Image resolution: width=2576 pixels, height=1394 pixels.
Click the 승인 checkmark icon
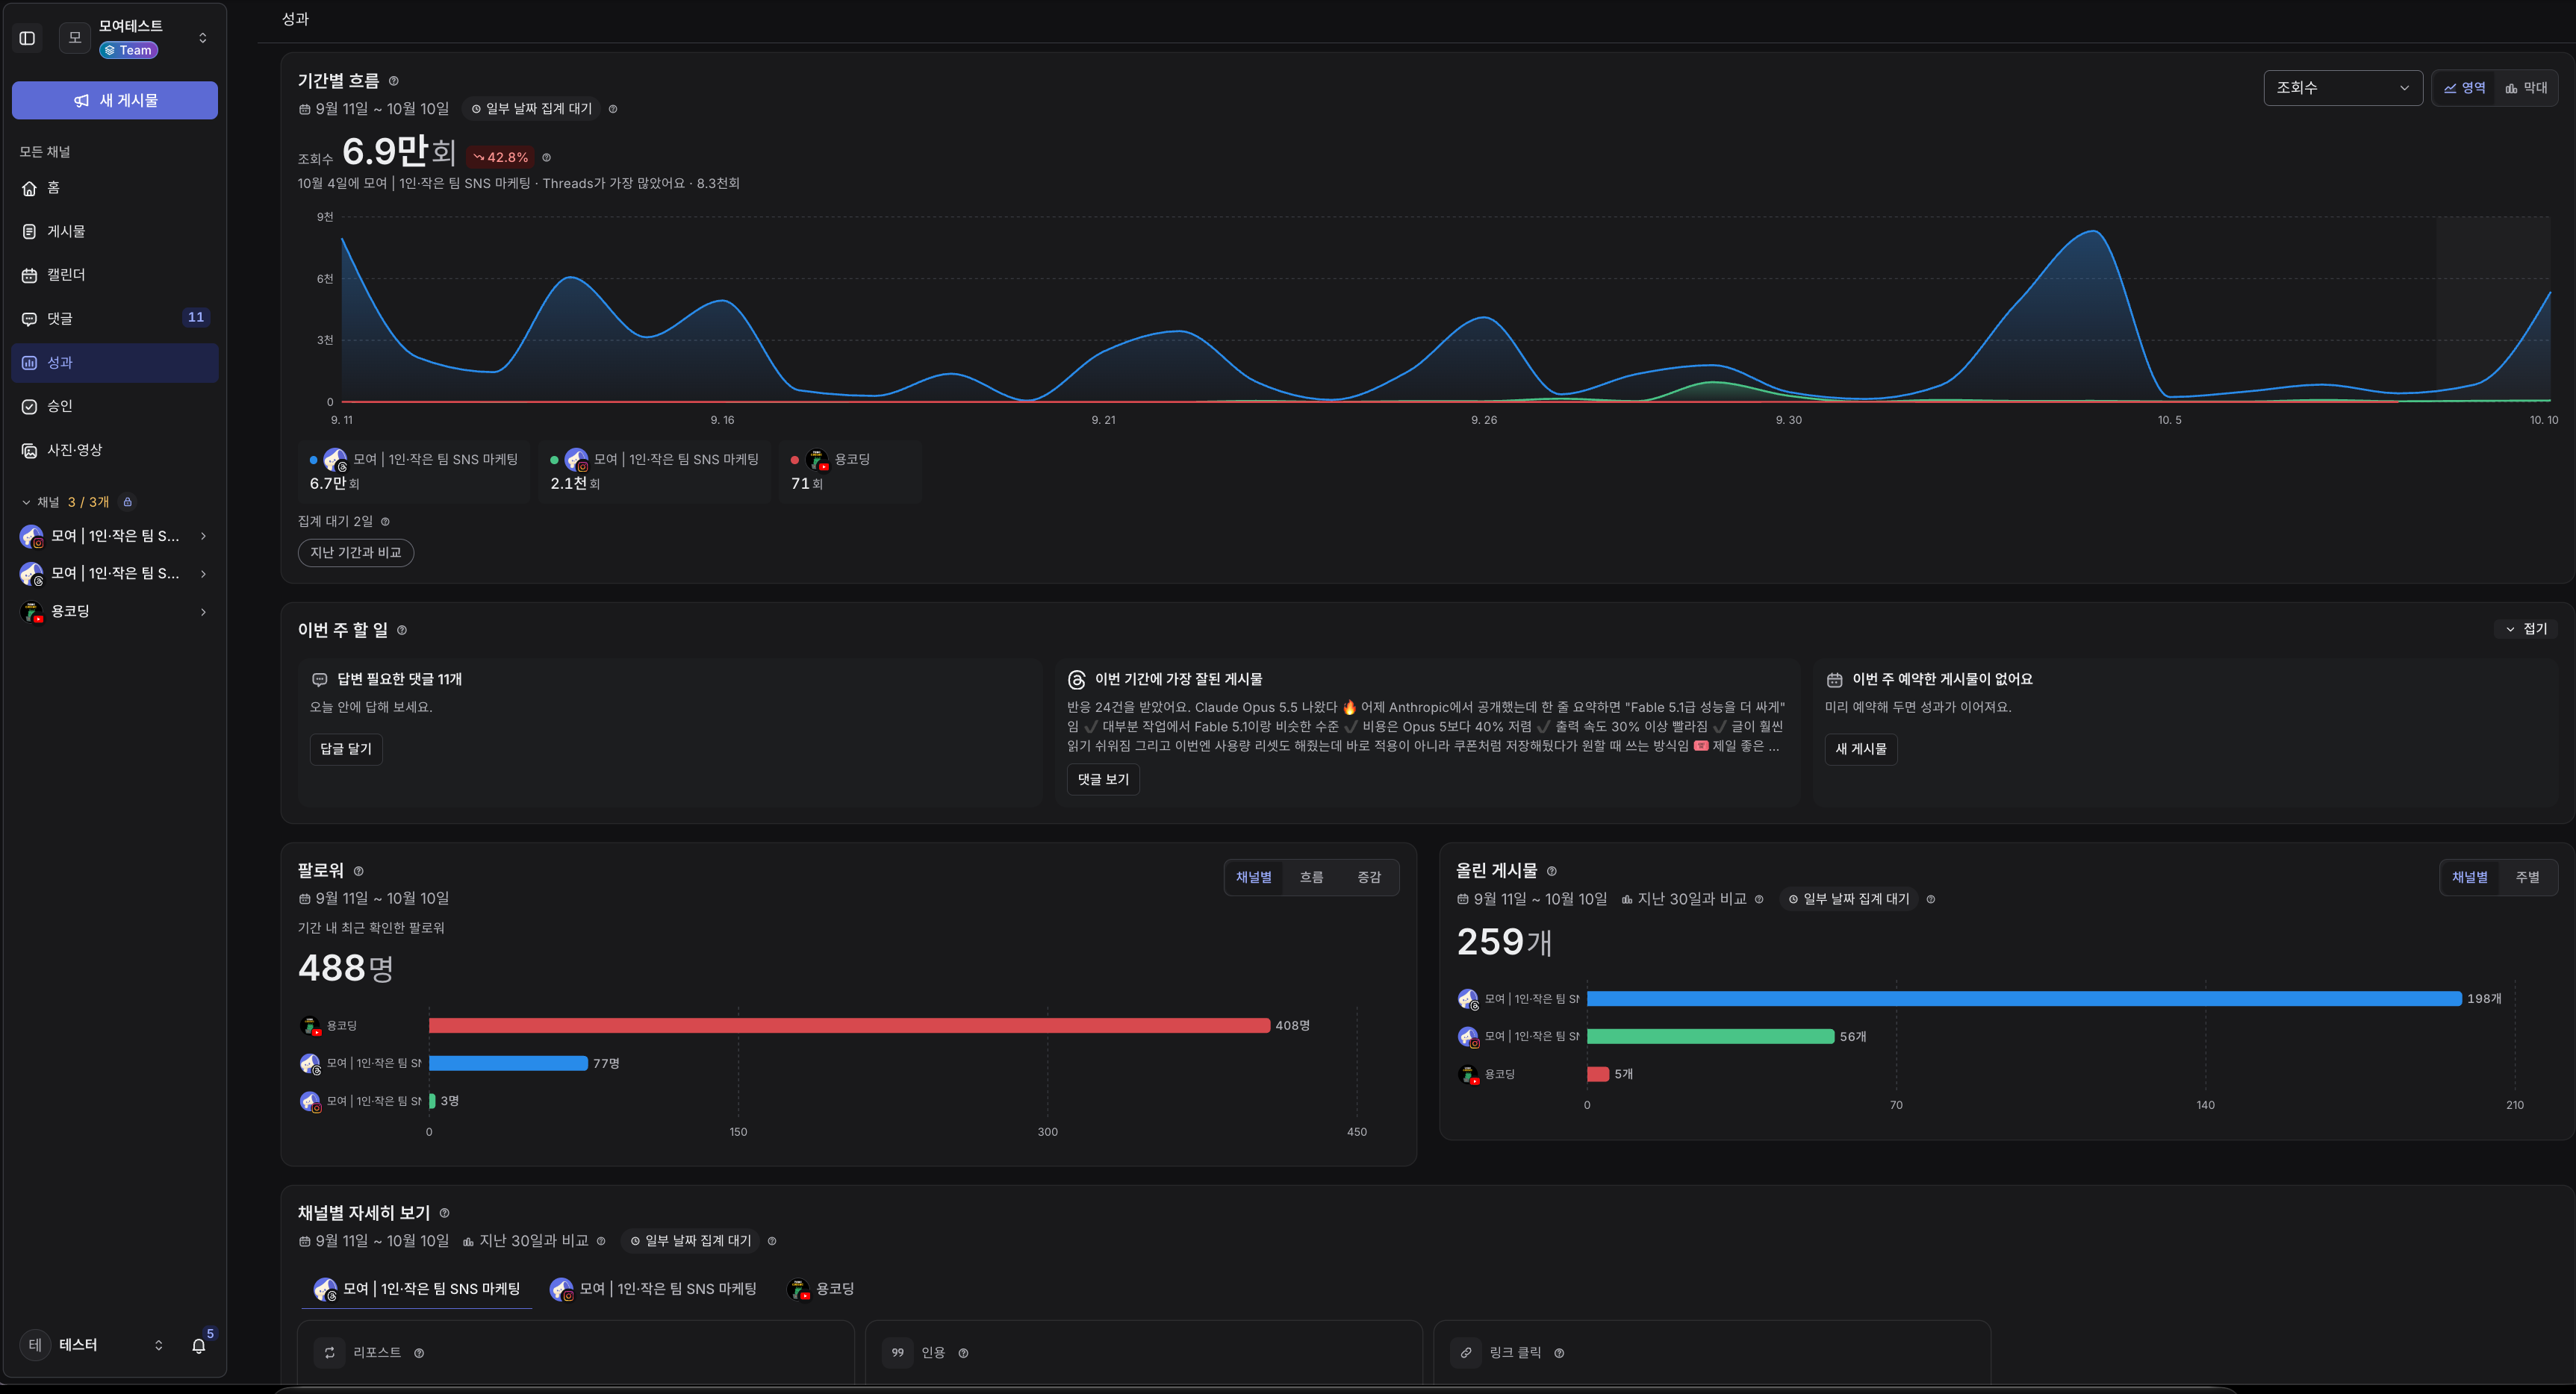29,406
